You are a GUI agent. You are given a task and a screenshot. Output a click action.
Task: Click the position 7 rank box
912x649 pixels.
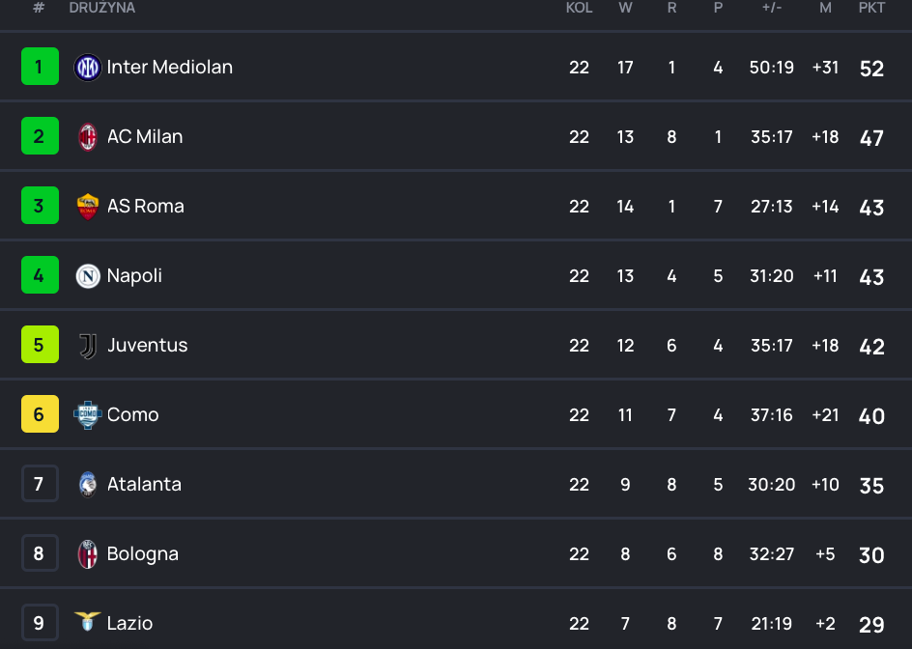coord(40,485)
